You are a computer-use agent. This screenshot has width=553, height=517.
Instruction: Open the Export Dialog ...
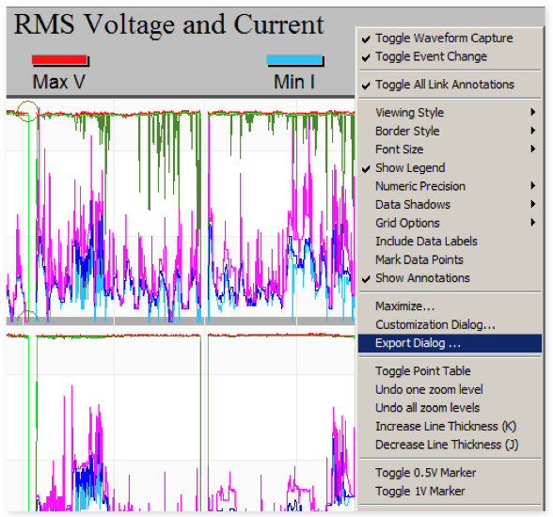(x=450, y=343)
